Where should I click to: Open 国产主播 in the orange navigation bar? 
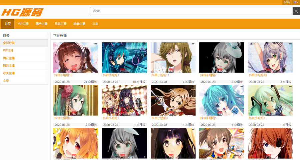click(41, 24)
